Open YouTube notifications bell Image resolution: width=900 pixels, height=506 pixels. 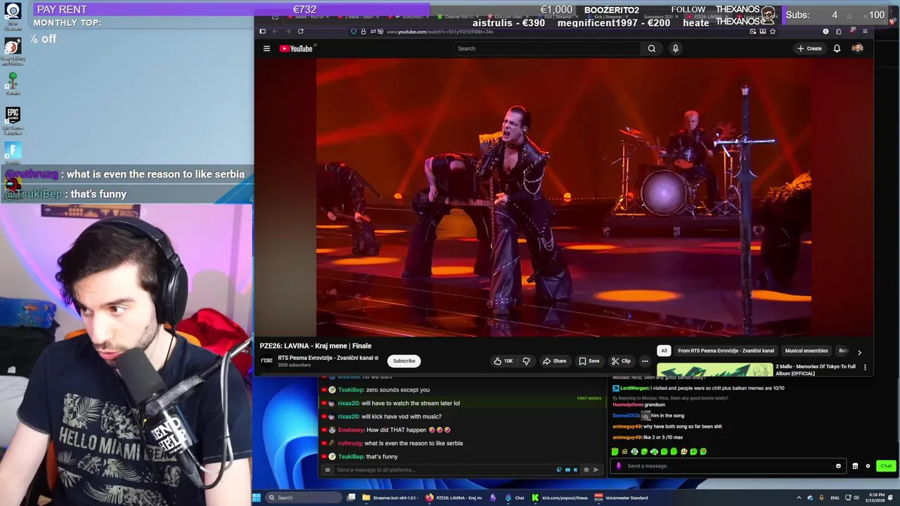837,48
